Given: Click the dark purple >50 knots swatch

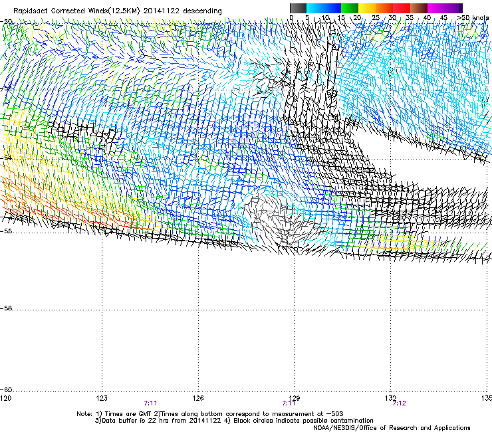Looking at the screenshot, I should 460,8.
